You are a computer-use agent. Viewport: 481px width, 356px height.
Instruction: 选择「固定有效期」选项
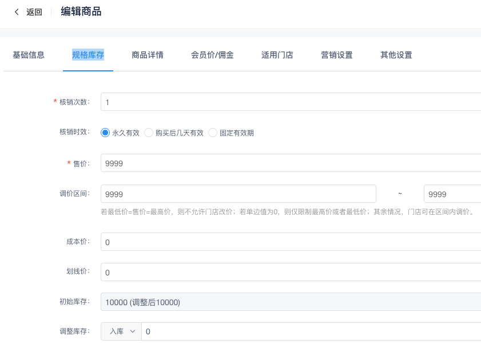coord(212,132)
